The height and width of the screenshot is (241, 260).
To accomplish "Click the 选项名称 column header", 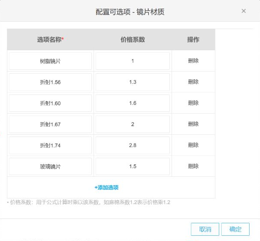I will coord(50,39).
